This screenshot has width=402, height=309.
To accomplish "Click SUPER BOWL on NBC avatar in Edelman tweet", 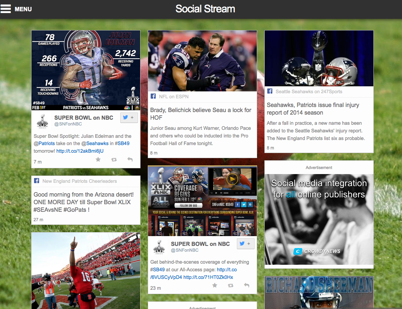I will 43,121.
